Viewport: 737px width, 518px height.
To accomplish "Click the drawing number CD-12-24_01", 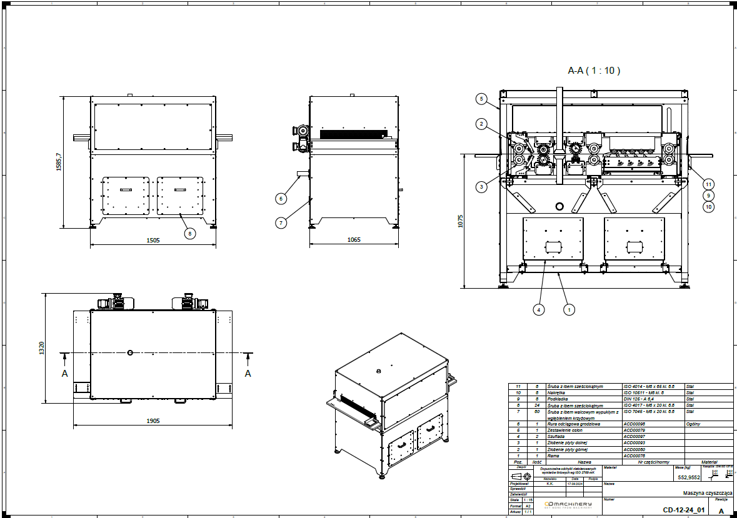I will click(684, 510).
